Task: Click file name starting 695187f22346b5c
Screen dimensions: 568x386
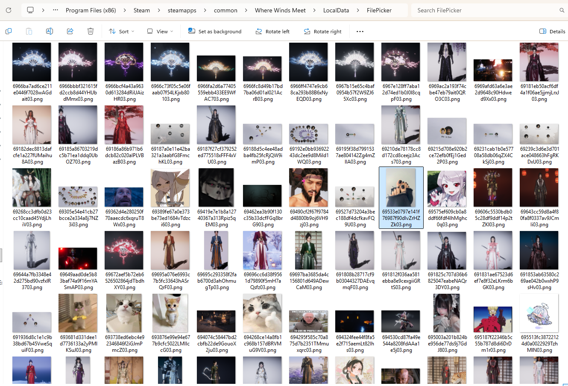Action: (x=493, y=344)
